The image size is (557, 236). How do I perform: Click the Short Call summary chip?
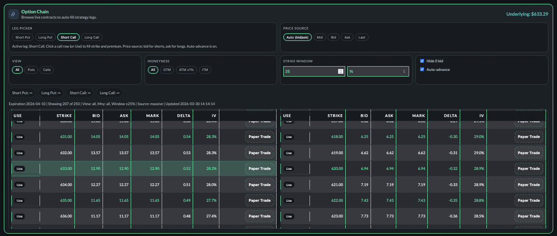[80, 93]
